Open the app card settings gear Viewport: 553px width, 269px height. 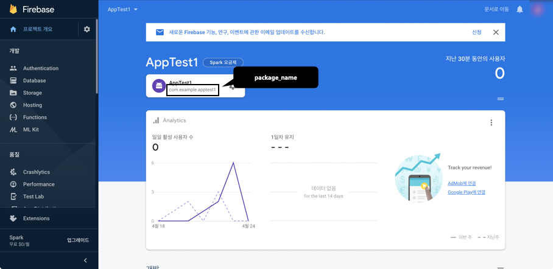[x=232, y=87]
